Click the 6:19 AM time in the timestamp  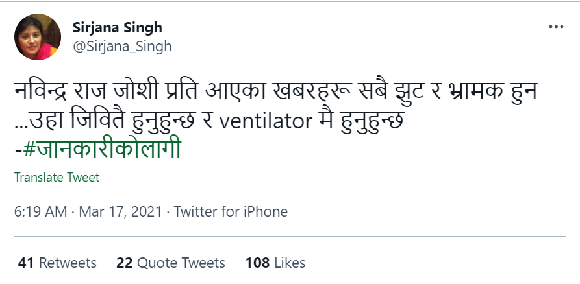tap(39, 211)
